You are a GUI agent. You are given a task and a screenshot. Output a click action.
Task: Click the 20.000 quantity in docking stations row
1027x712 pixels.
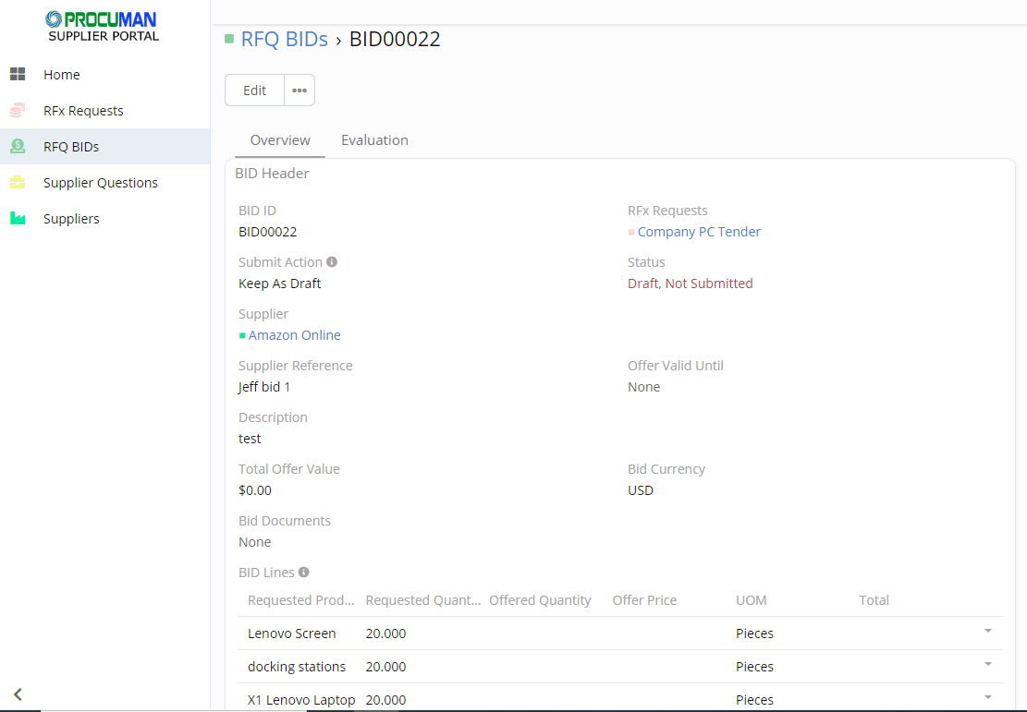(385, 667)
